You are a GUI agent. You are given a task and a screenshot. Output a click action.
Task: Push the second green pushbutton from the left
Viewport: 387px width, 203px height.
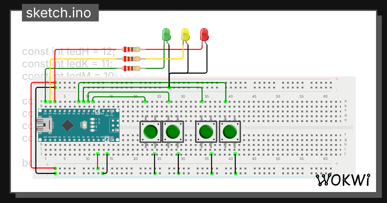[x=173, y=131]
